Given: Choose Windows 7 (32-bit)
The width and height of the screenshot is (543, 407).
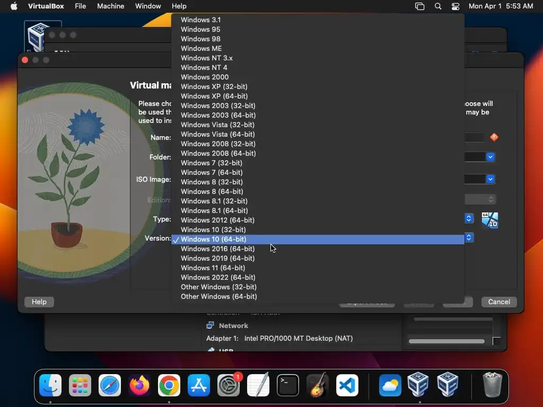Looking at the screenshot, I should click(318, 163).
